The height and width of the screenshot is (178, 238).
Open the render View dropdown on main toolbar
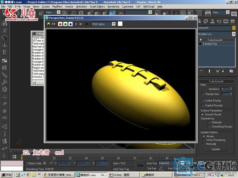[227, 12]
